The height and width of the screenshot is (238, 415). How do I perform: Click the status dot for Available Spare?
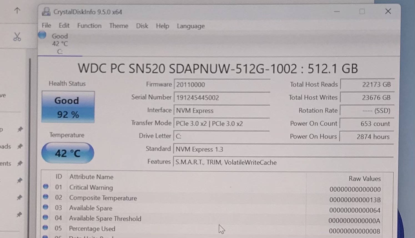click(46, 207)
